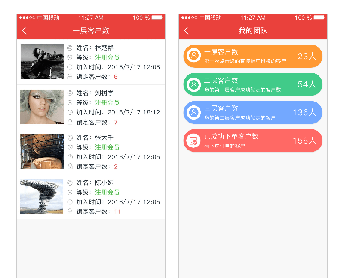Click lock icon beside 锁定客户数：11
The height and width of the screenshot is (279, 344).
(x=70, y=212)
